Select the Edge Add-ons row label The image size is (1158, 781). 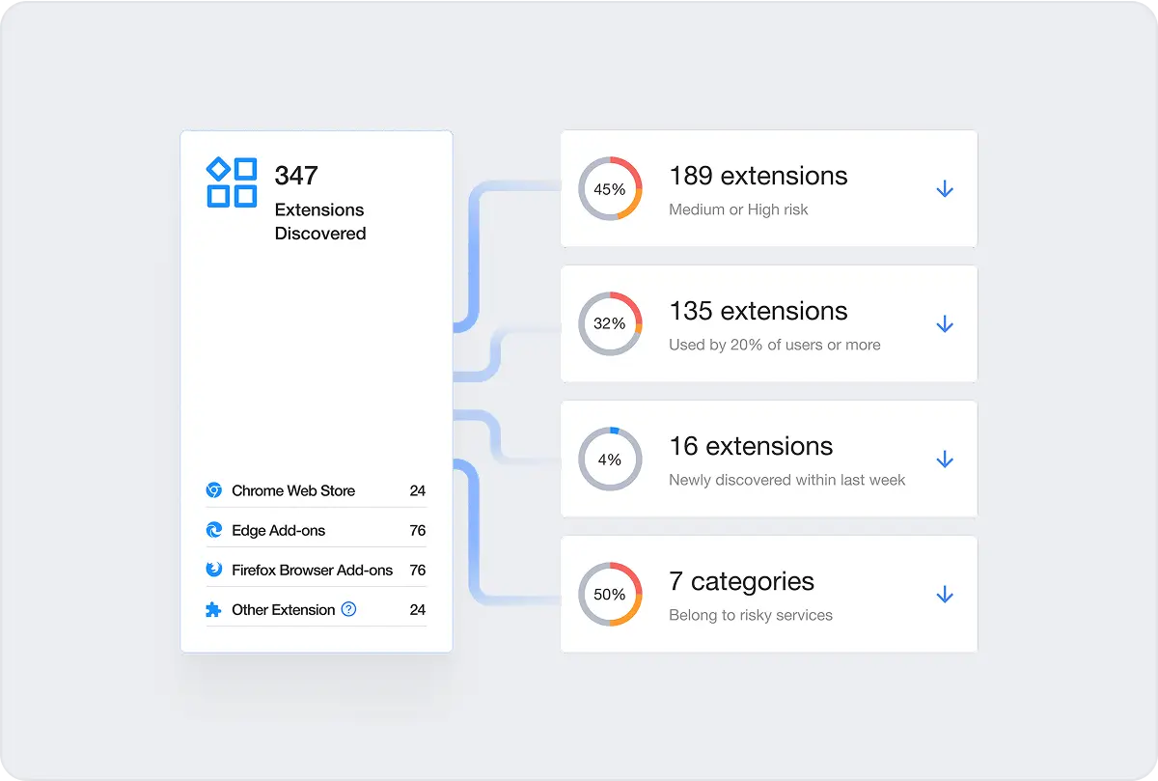[279, 530]
